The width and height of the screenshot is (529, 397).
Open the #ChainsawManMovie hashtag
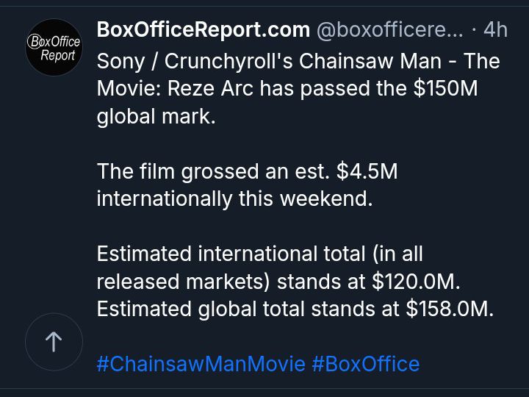[x=201, y=364]
